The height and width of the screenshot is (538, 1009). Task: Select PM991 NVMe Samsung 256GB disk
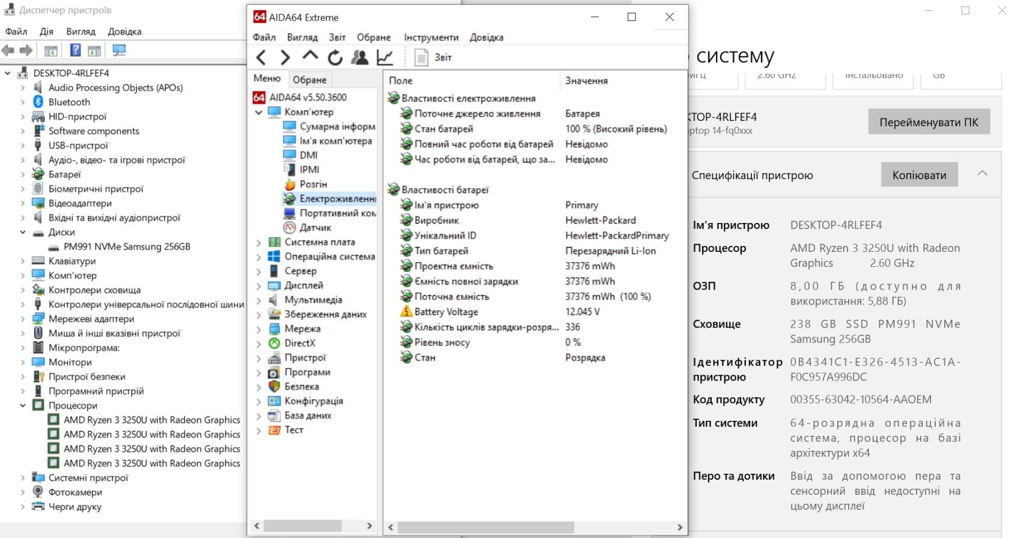[127, 246]
